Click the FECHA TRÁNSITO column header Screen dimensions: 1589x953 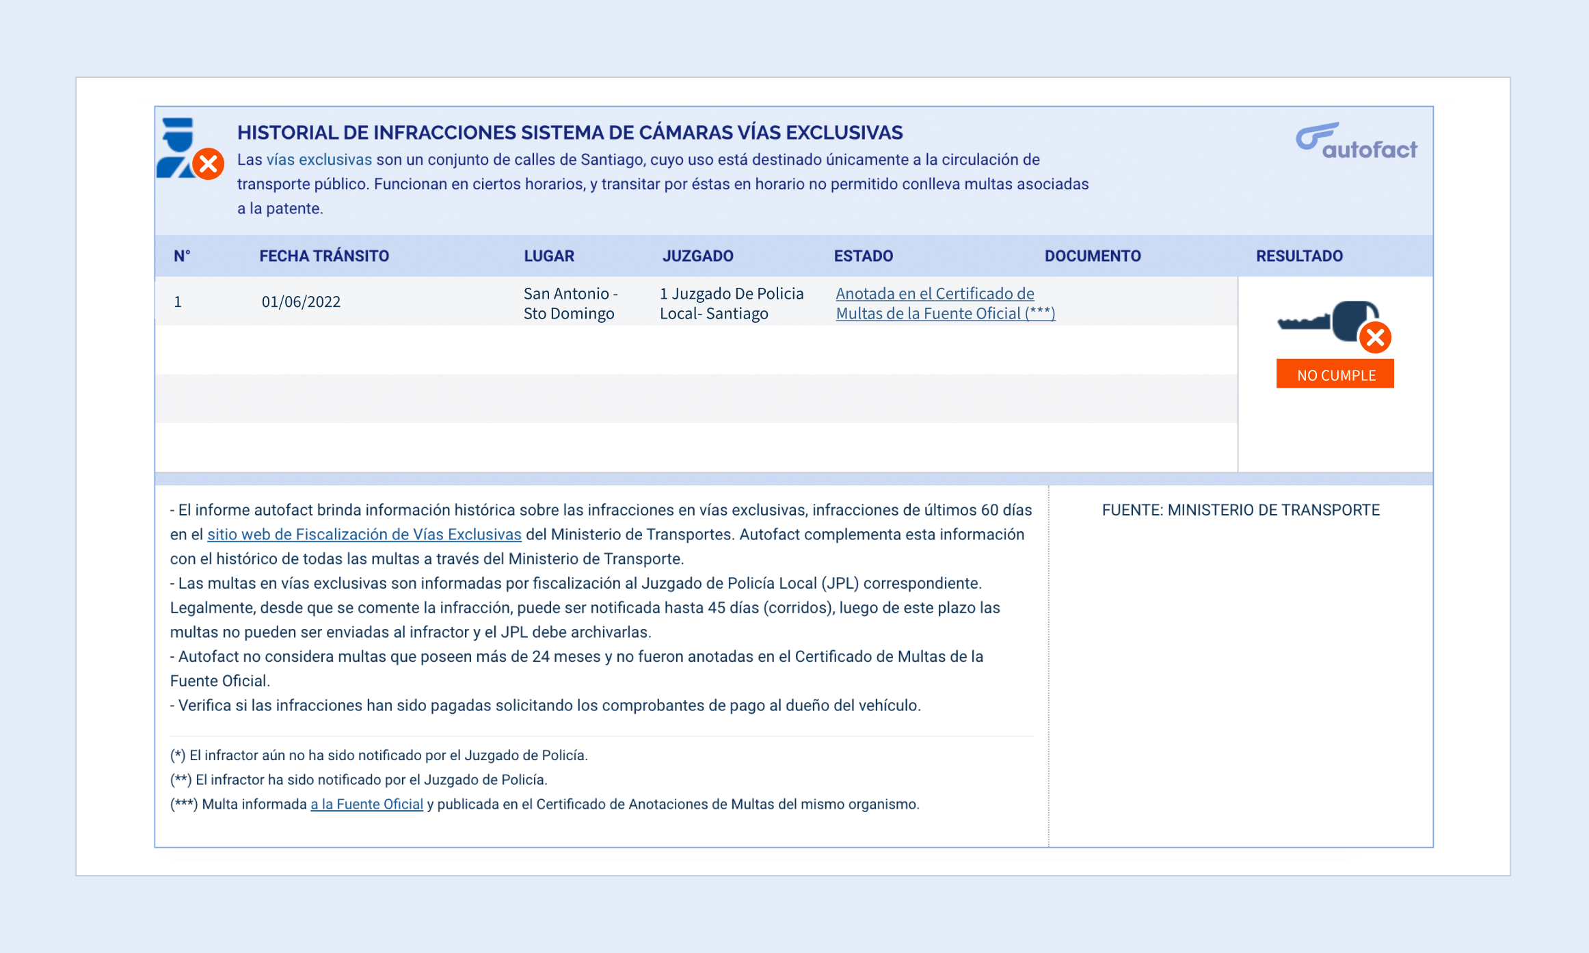(x=323, y=256)
